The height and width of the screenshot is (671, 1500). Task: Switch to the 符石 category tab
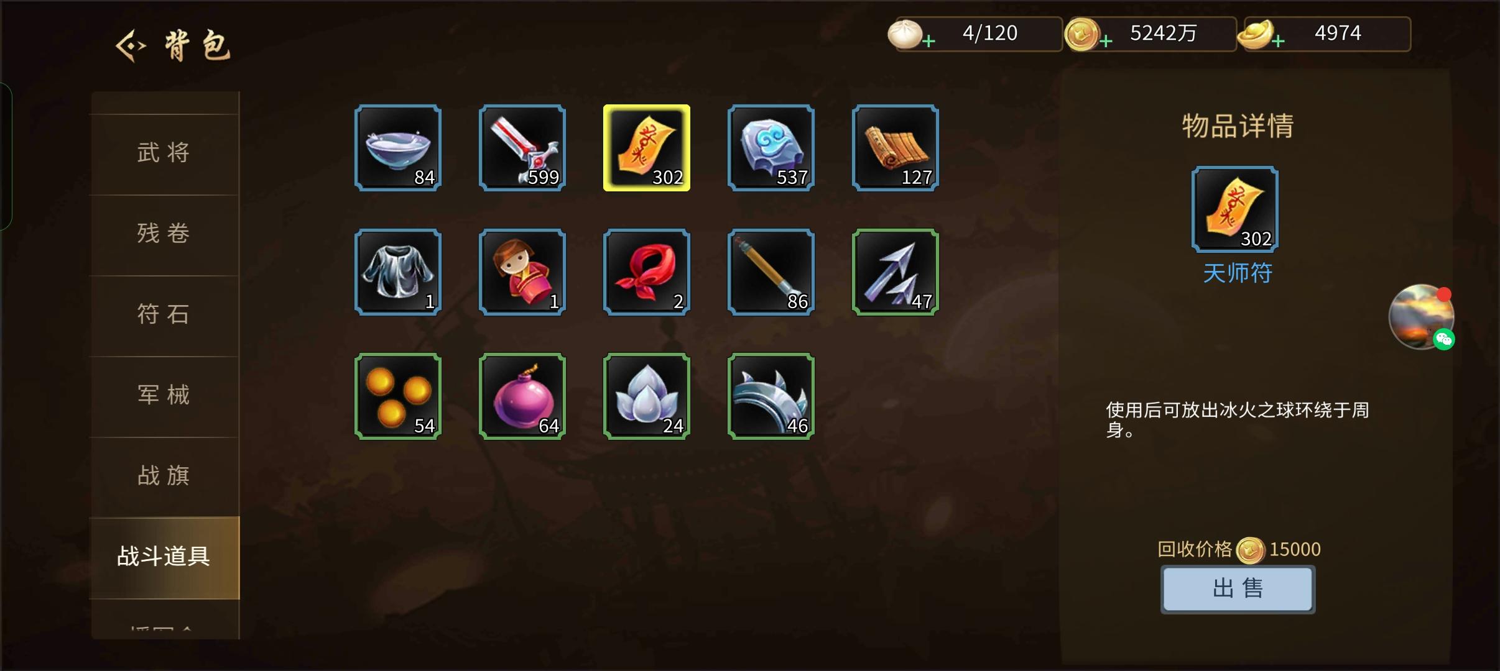pyautogui.click(x=164, y=314)
